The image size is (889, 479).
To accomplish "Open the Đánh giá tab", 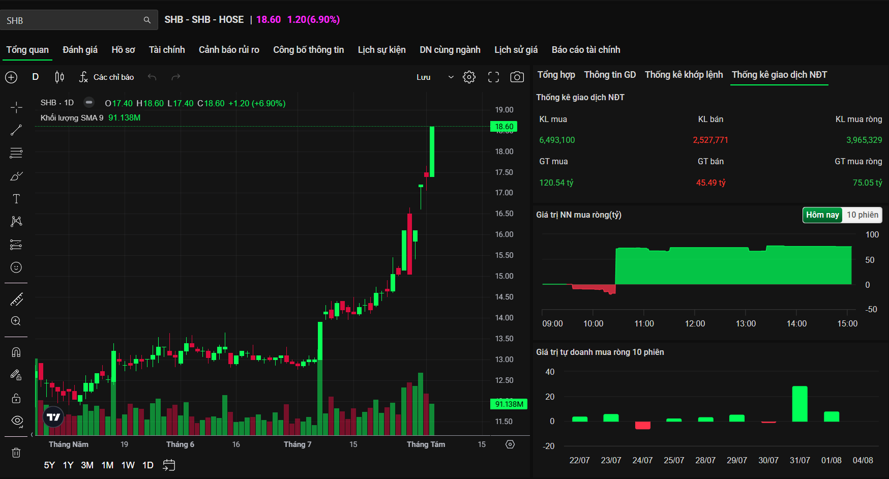I will [80, 50].
